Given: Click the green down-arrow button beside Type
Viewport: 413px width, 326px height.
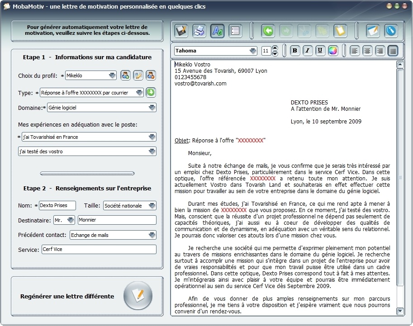Looking at the screenshot, I should click(x=151, y=92).
